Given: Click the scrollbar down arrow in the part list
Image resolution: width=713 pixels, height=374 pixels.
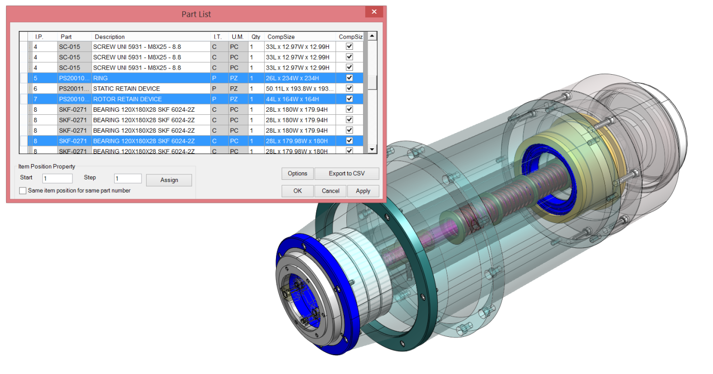Looking at the screenshot, I should [x=372, y=150].
